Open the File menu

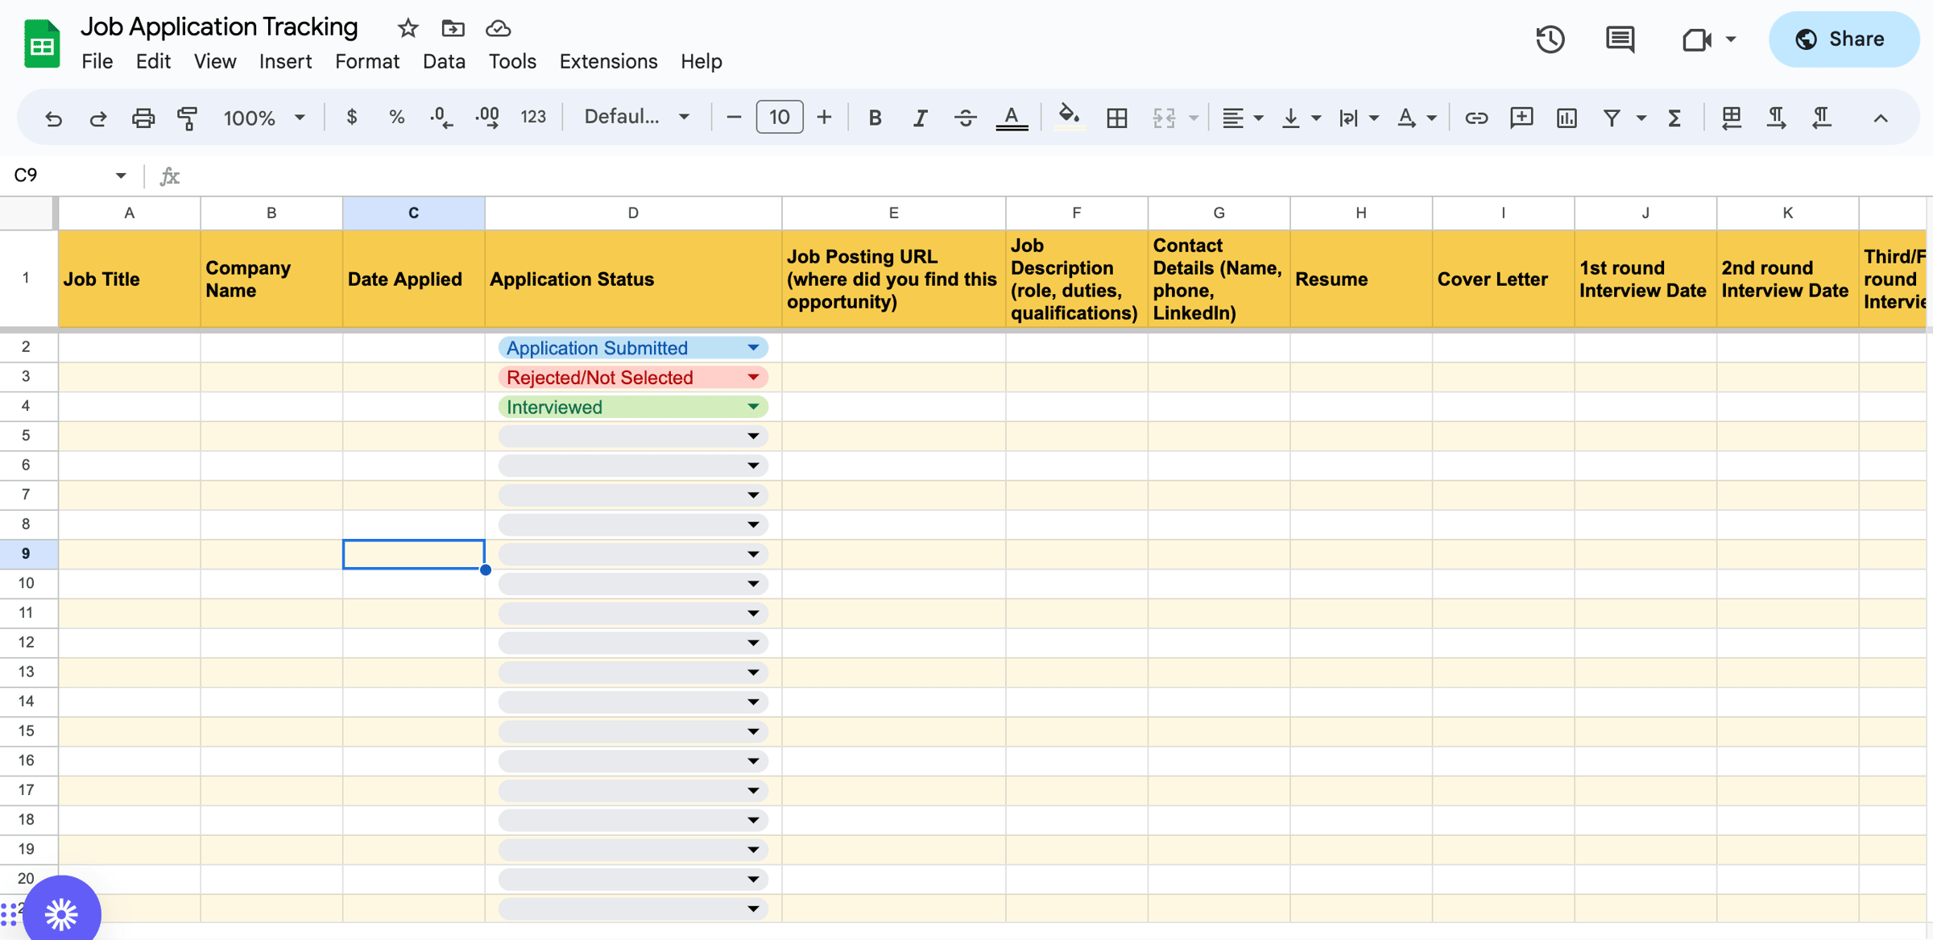pyautogui.click(x=97, y=61)
